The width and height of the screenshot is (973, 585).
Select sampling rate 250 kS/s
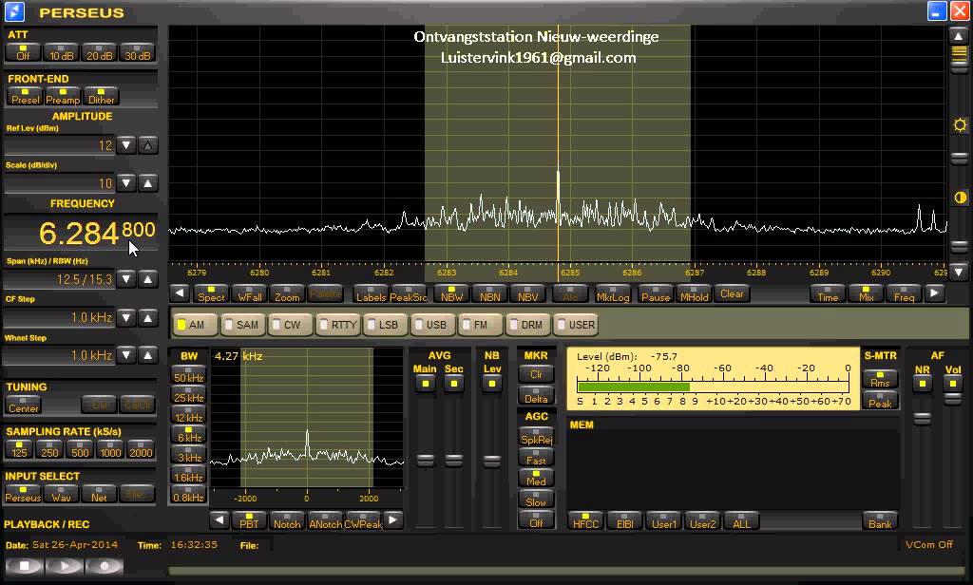tap(49, 449)
